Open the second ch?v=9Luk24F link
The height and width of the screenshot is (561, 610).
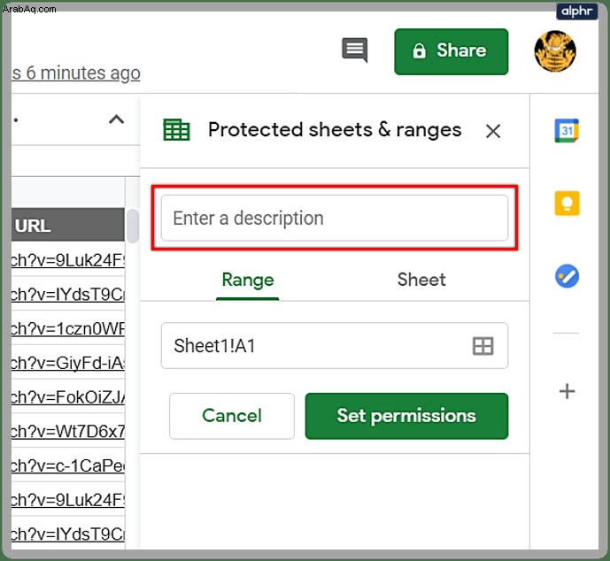pos(68,500)
